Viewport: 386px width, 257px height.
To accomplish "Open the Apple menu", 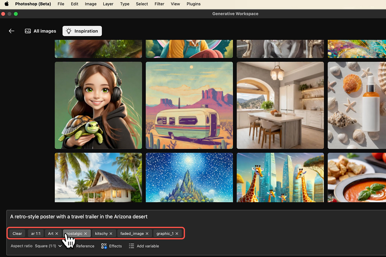I will [x=6, y=4].
